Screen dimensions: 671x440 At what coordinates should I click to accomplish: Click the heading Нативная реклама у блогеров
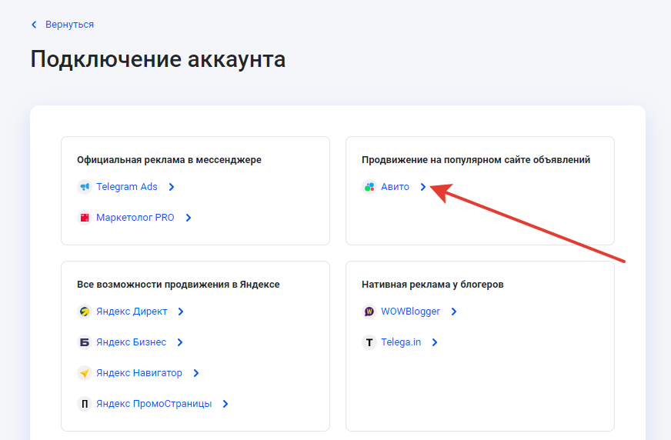tap(432, 285)
